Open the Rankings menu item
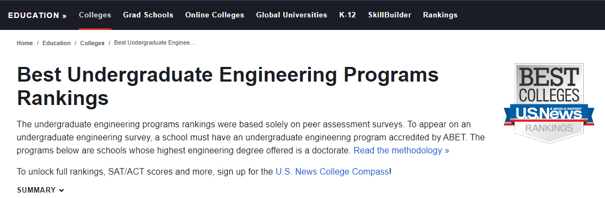Screen dimensions: 605x198 point(440,15)
